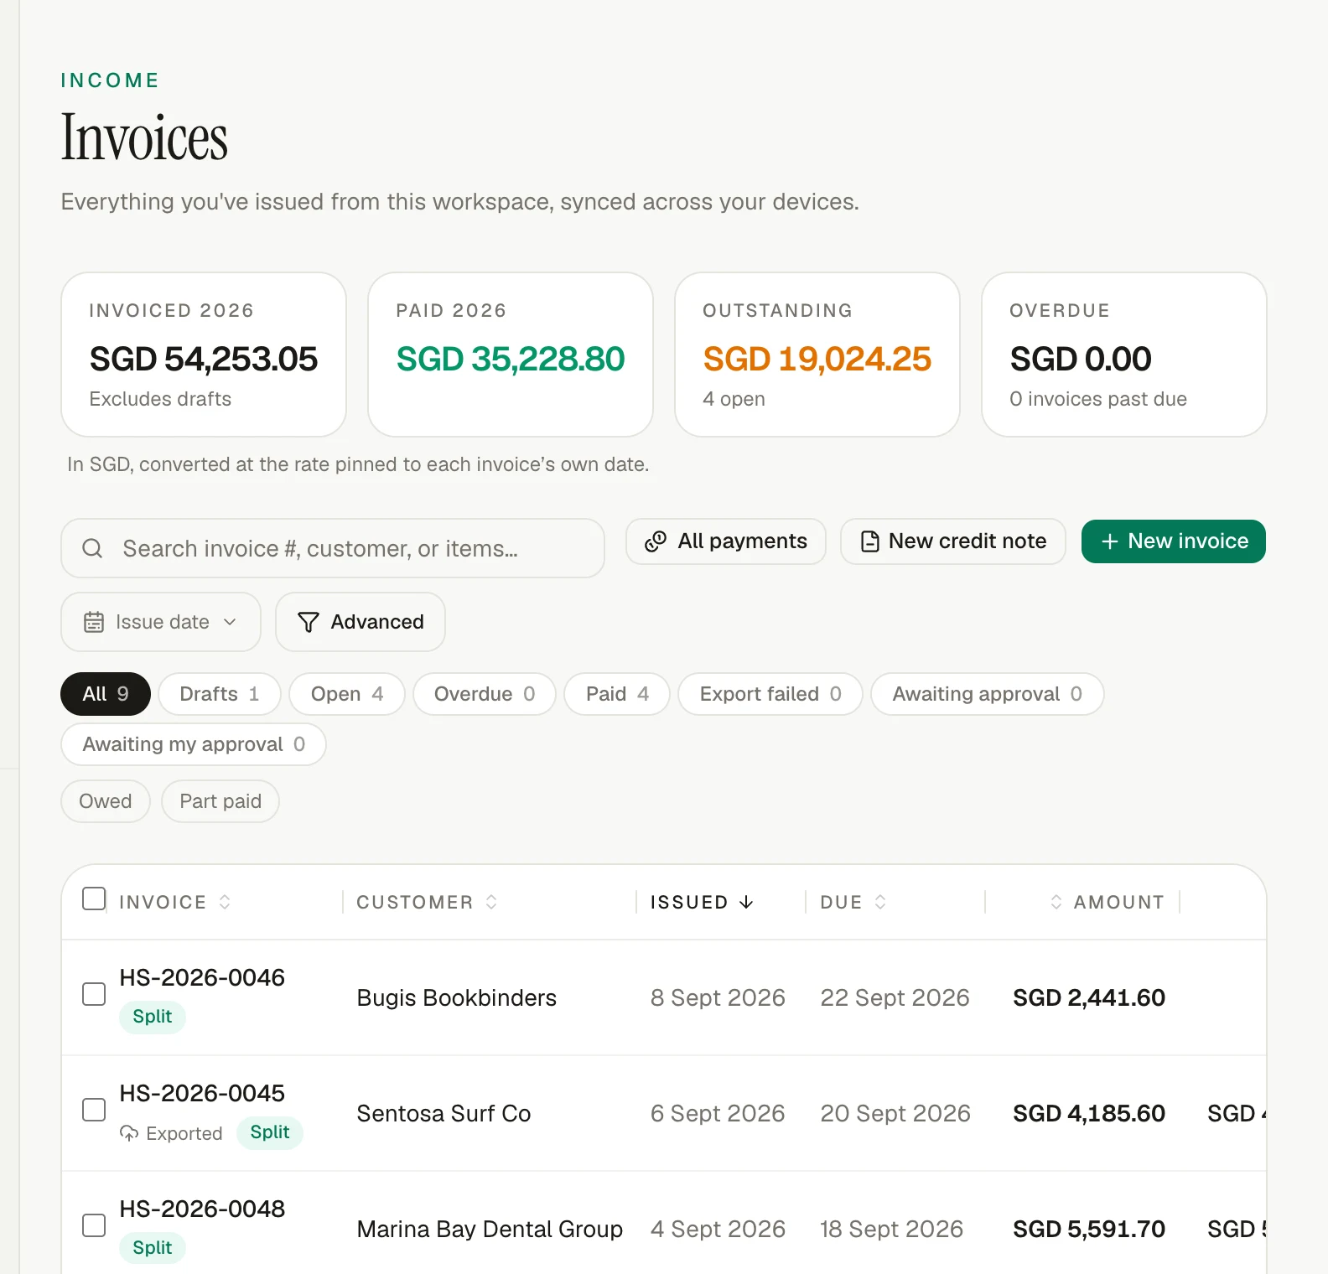Create a New credit note
The height and width of the screenshot is (1274, 1328).
tap(953, 541)
